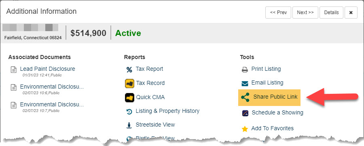Click the Lead Paint Disclosure document icon
The height and width of the screenshot is (146, 364).
pyautogui.click(x=14, y=70)
